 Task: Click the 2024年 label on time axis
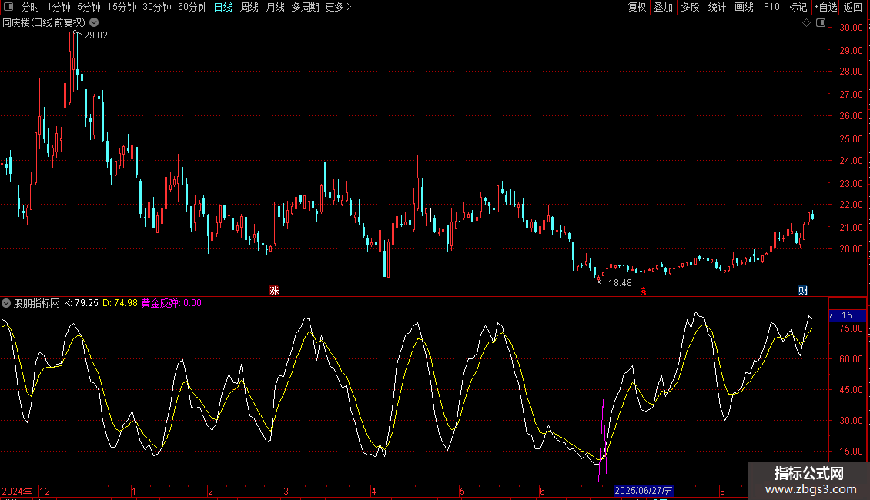coord(17,491)
